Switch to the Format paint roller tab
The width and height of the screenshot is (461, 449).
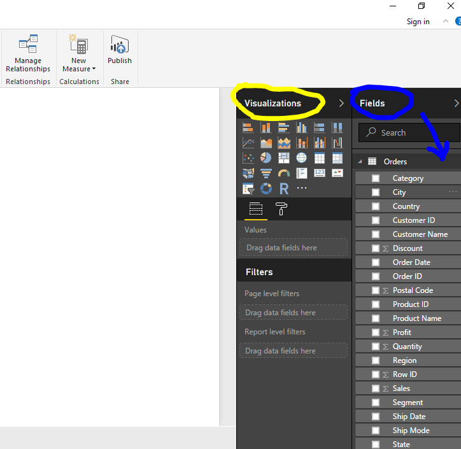281,209
